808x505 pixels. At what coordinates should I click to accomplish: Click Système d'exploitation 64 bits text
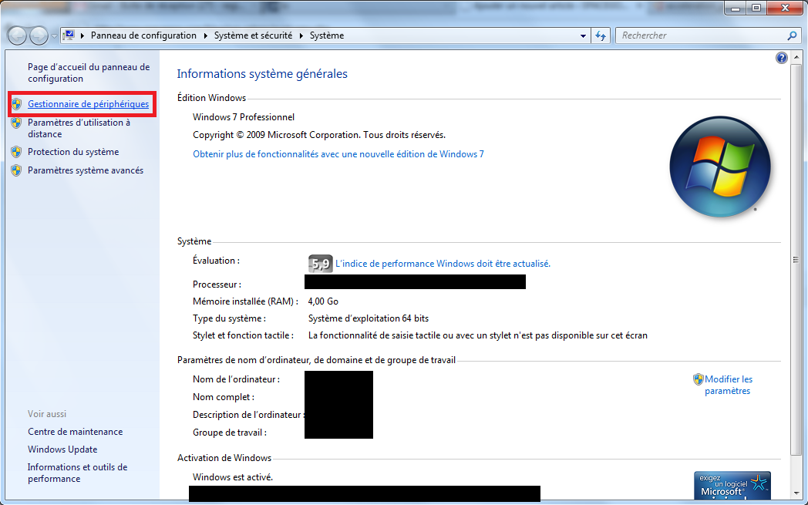[369, 318]
